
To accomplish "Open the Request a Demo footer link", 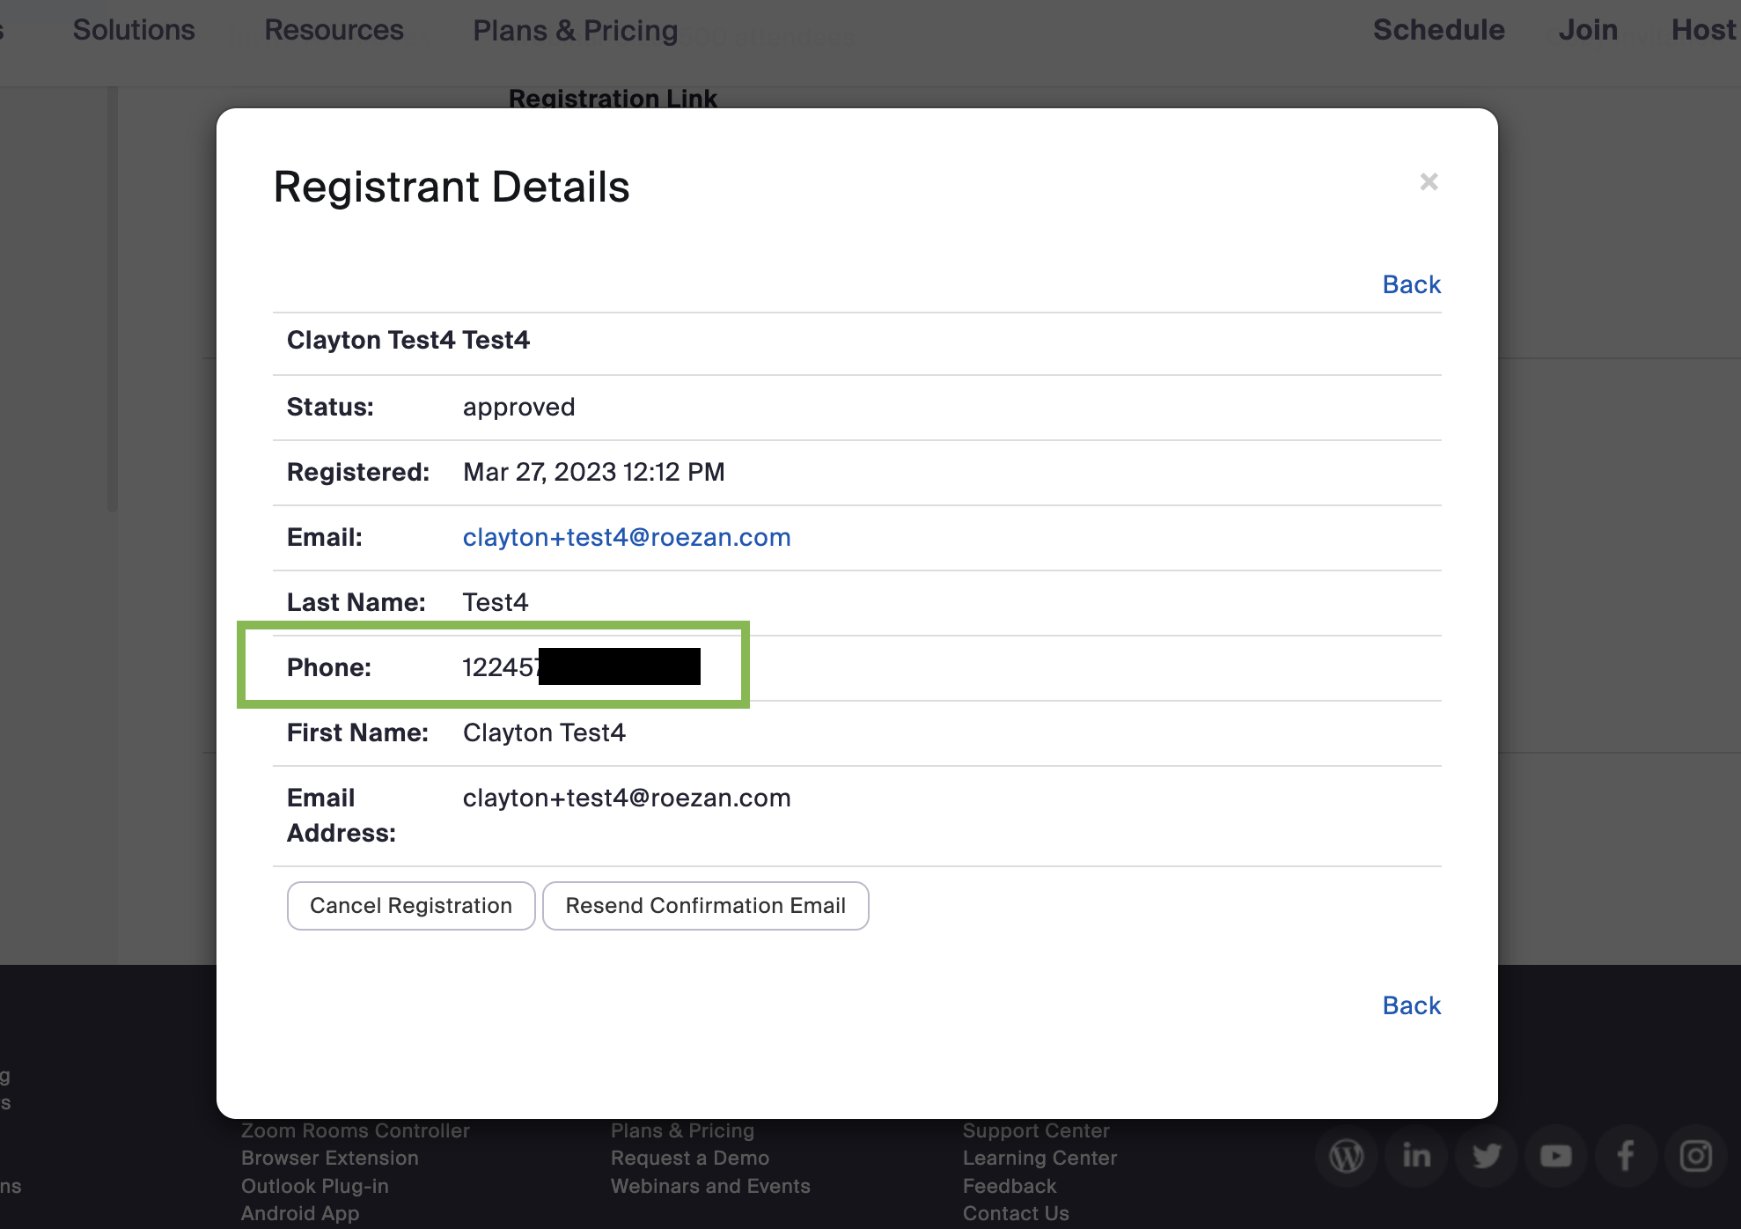I will point(690,1158).
